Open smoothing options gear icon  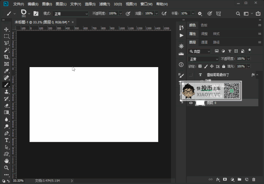pos(200,13)
